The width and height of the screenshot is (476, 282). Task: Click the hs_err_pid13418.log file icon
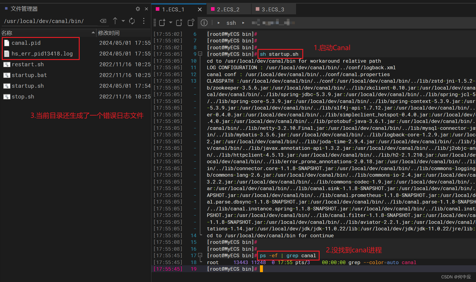click(7, 54)
